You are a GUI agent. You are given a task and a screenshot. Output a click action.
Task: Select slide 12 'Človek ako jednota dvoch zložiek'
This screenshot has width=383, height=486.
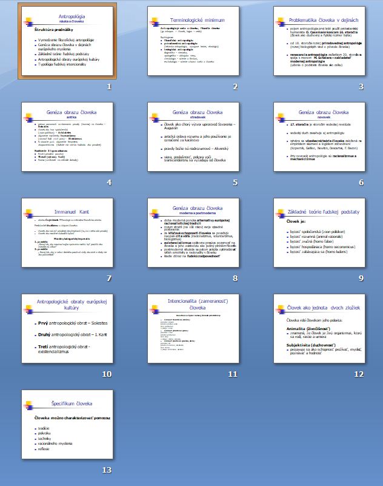[319, 328]
